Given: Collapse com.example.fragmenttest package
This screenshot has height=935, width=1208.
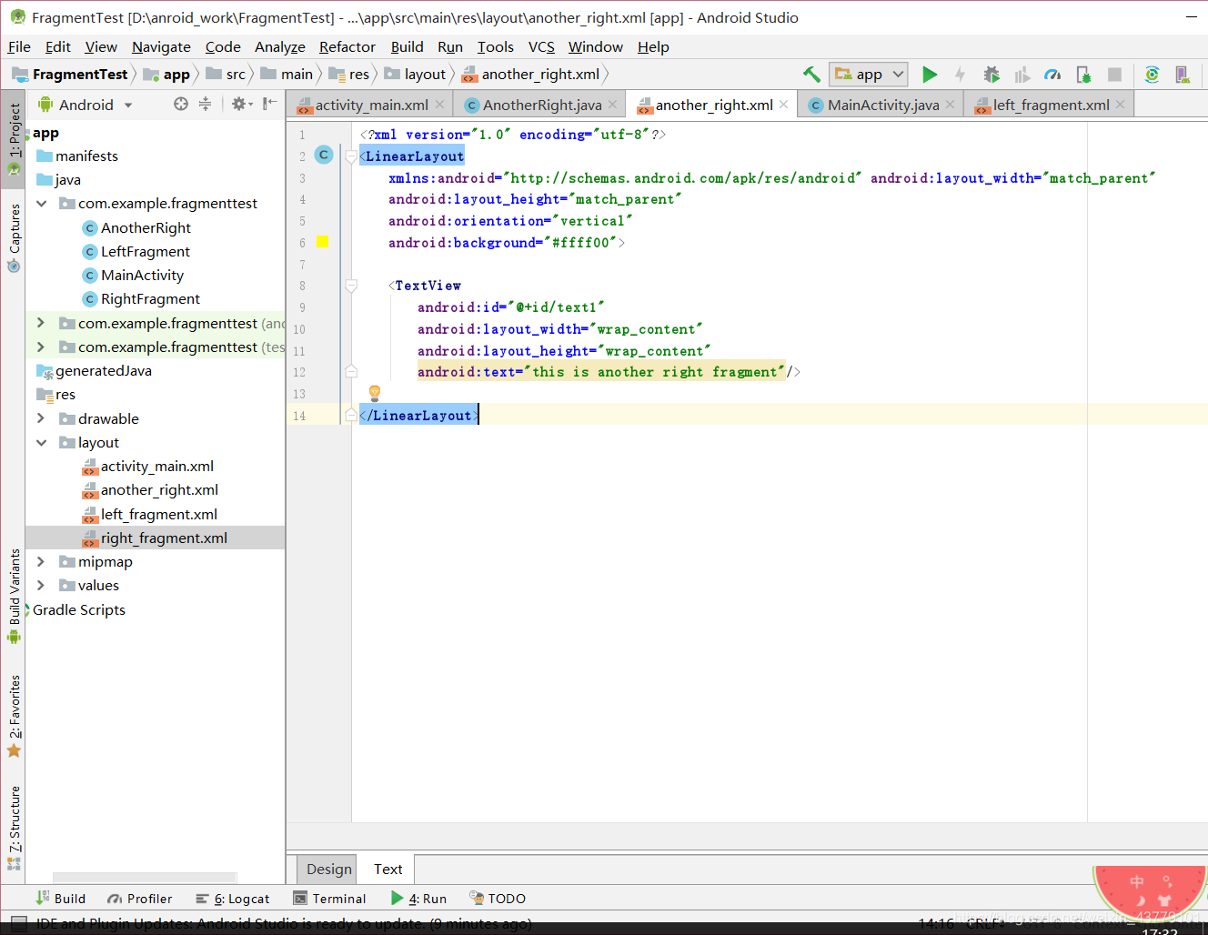Looking at the screenshot, I should (x=41, y=204).
